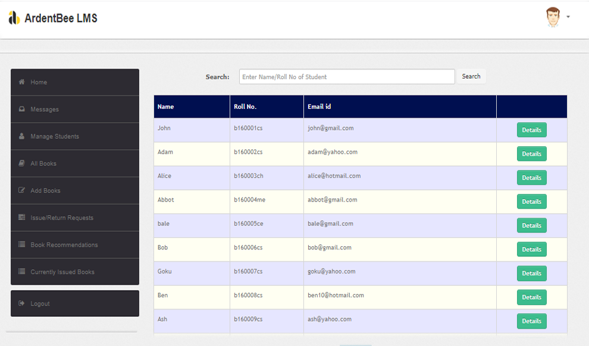The width and height of the screenshot is (589, 346).
Task: Click the Manage Students user icon
Action: click(22, 136)
